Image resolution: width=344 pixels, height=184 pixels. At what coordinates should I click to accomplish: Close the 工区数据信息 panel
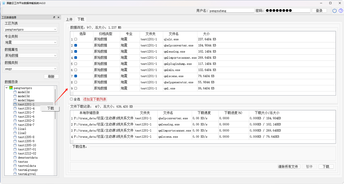(58, 17)
